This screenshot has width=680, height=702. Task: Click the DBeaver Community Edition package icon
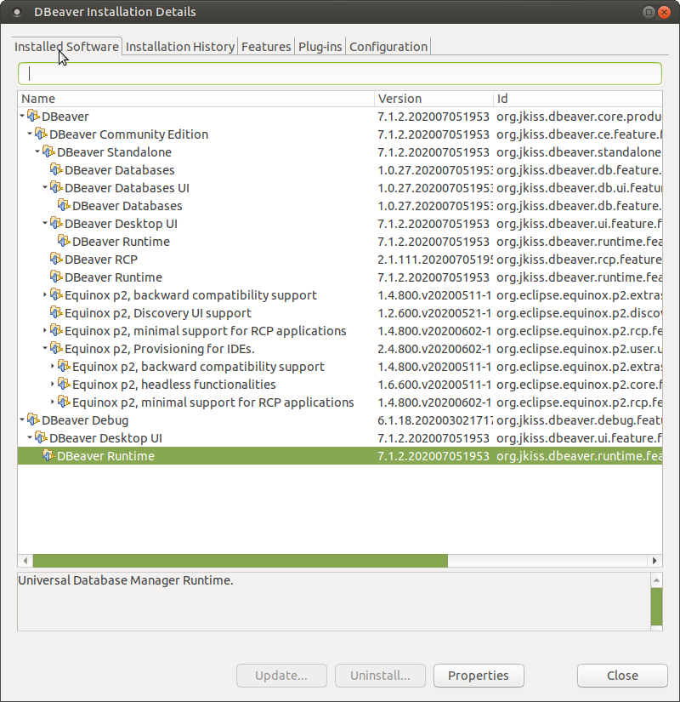[41, 134]
